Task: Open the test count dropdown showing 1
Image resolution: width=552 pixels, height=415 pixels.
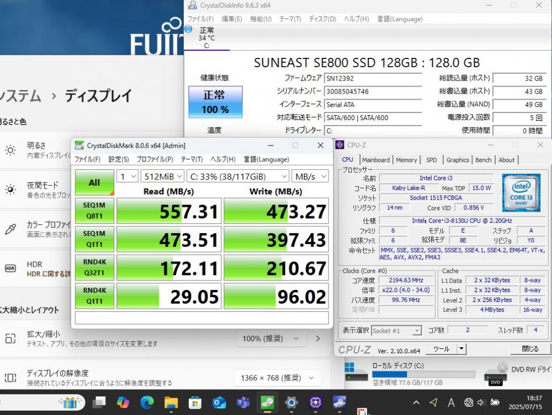Action: tap(128, 176)
